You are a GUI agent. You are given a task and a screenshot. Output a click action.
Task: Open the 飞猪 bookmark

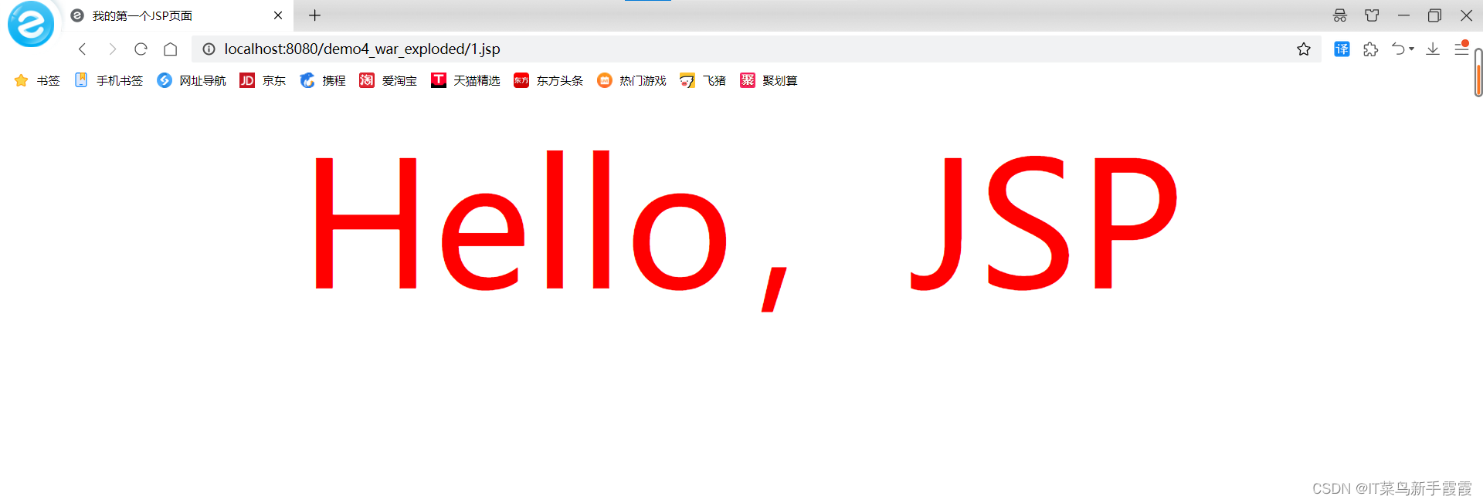pyautogui.click(x=703, y=80)
